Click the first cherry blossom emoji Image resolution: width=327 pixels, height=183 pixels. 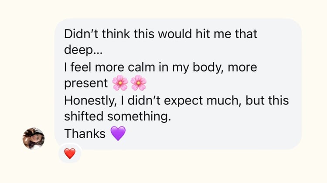120,83
